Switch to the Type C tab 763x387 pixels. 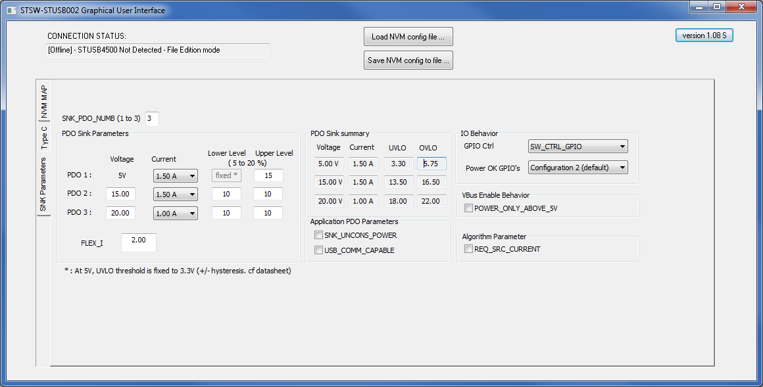point(44,137)
